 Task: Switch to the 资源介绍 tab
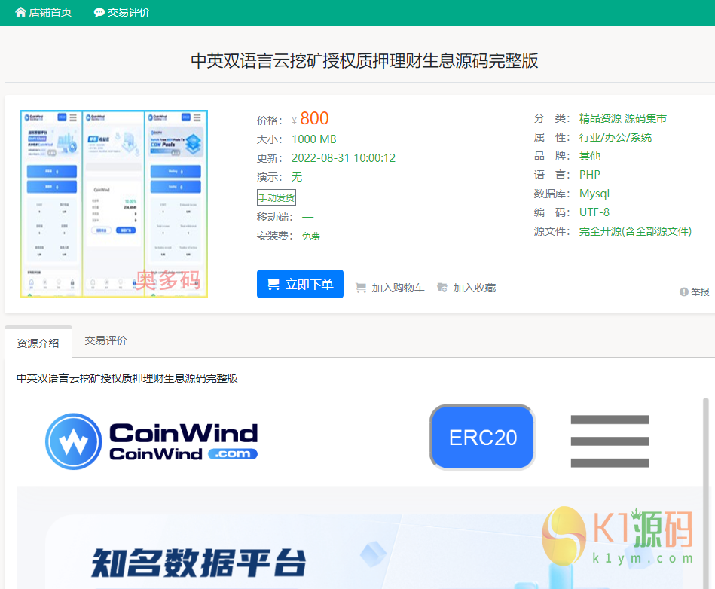pyautogui.click(x=38, y=343)
